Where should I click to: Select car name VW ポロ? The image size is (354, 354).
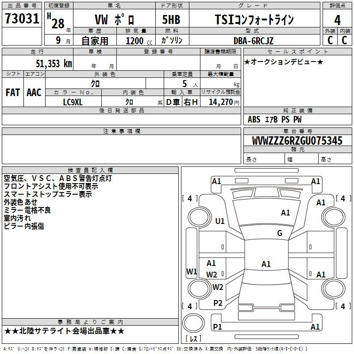[114, 19]
